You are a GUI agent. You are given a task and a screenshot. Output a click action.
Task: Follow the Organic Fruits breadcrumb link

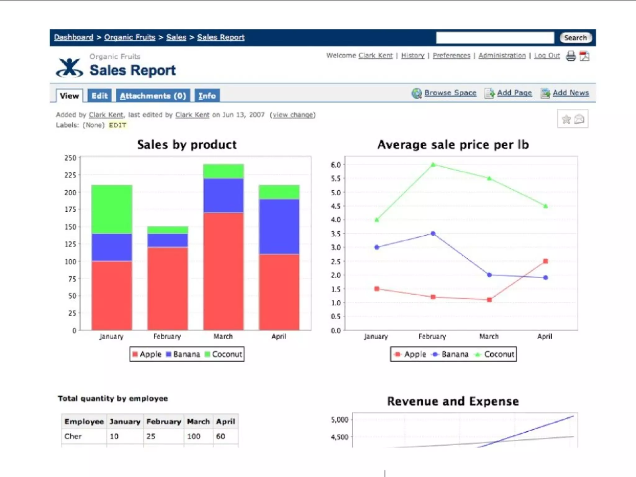[x=129, y=37]
